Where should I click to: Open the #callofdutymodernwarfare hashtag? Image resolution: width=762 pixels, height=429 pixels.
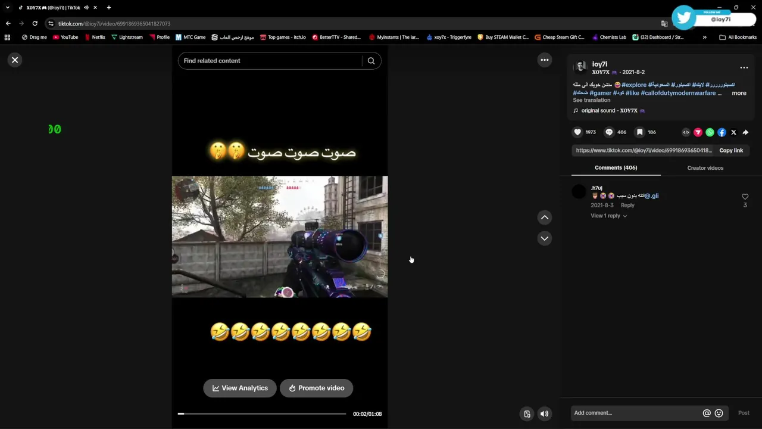pos(678,93)
